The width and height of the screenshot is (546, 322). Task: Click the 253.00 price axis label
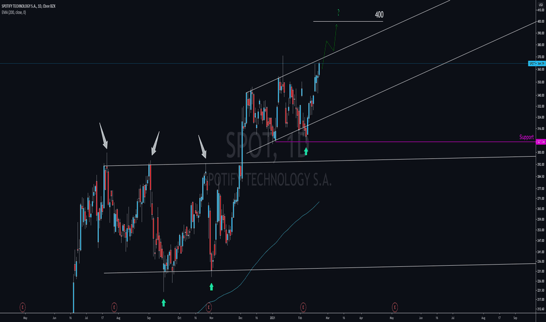click(541, 229)
